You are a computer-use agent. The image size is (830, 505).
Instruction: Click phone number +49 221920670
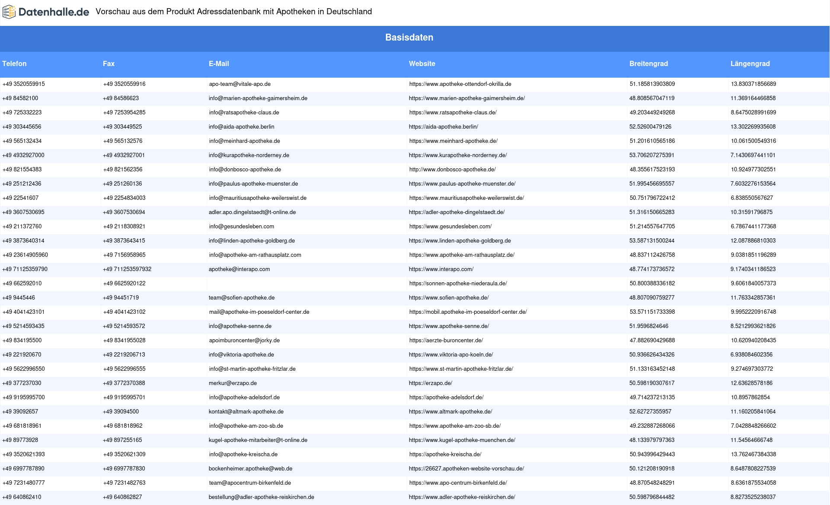22,355
